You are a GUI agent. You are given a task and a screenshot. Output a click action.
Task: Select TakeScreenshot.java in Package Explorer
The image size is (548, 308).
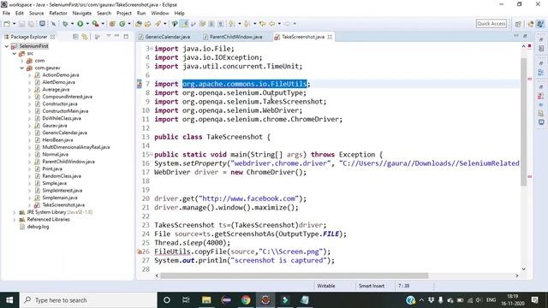[63, 205]
